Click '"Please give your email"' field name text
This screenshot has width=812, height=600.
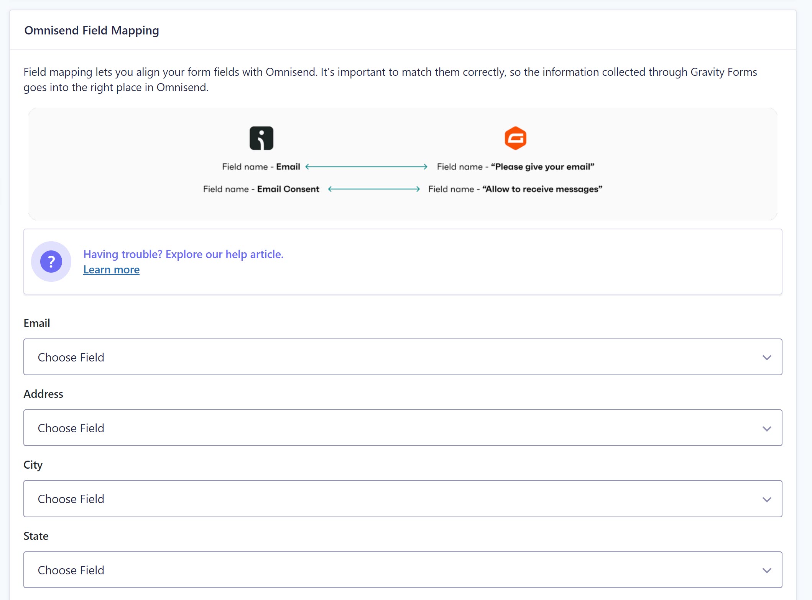(542, 167)
